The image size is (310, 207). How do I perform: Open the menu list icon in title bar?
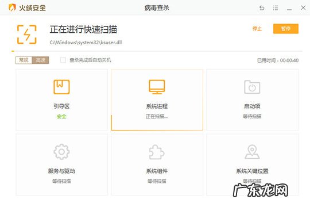click(276, 8)
